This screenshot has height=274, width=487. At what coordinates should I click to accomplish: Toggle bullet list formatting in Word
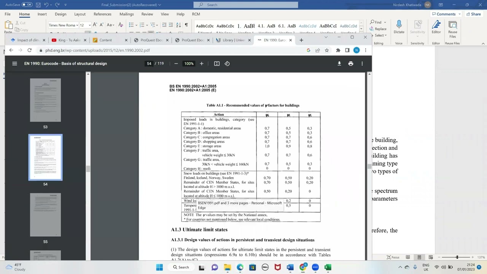131,25
